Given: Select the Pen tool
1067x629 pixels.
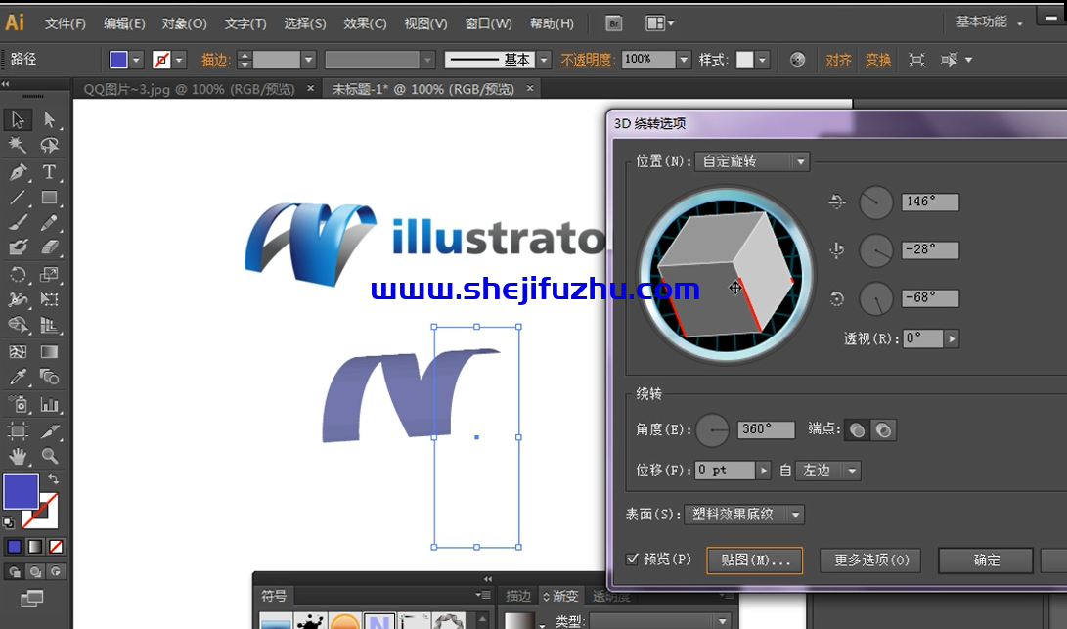Looking at the screenshot, I should tap(18, 171).
